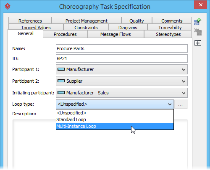Screen dimensions: 210x170
Task: Collapse the Loop type combo box
Action: coord(170,104)
